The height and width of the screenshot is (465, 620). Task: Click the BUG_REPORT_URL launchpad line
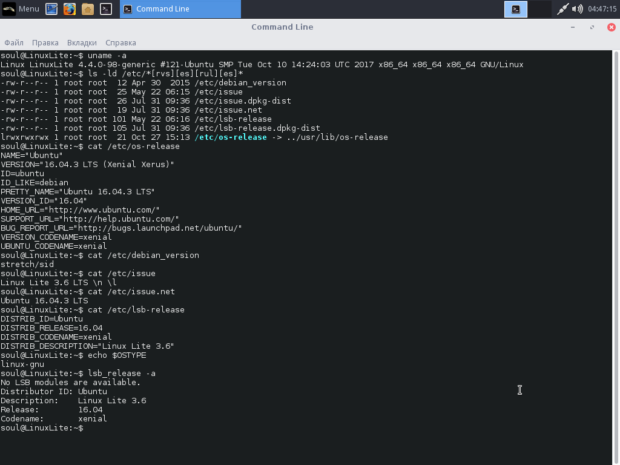coord(121,228)
